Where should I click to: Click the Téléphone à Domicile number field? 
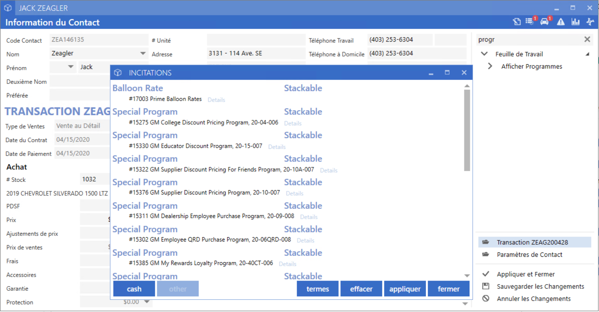pyautogui.click(x=417, y=53)
